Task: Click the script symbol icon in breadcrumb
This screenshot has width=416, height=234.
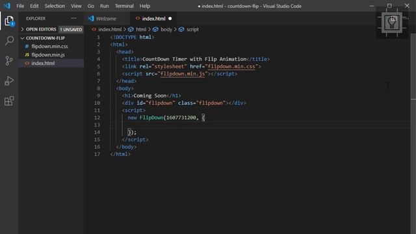Action: (181, 29)
